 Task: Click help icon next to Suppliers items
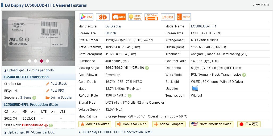click(x=35, y=98)
